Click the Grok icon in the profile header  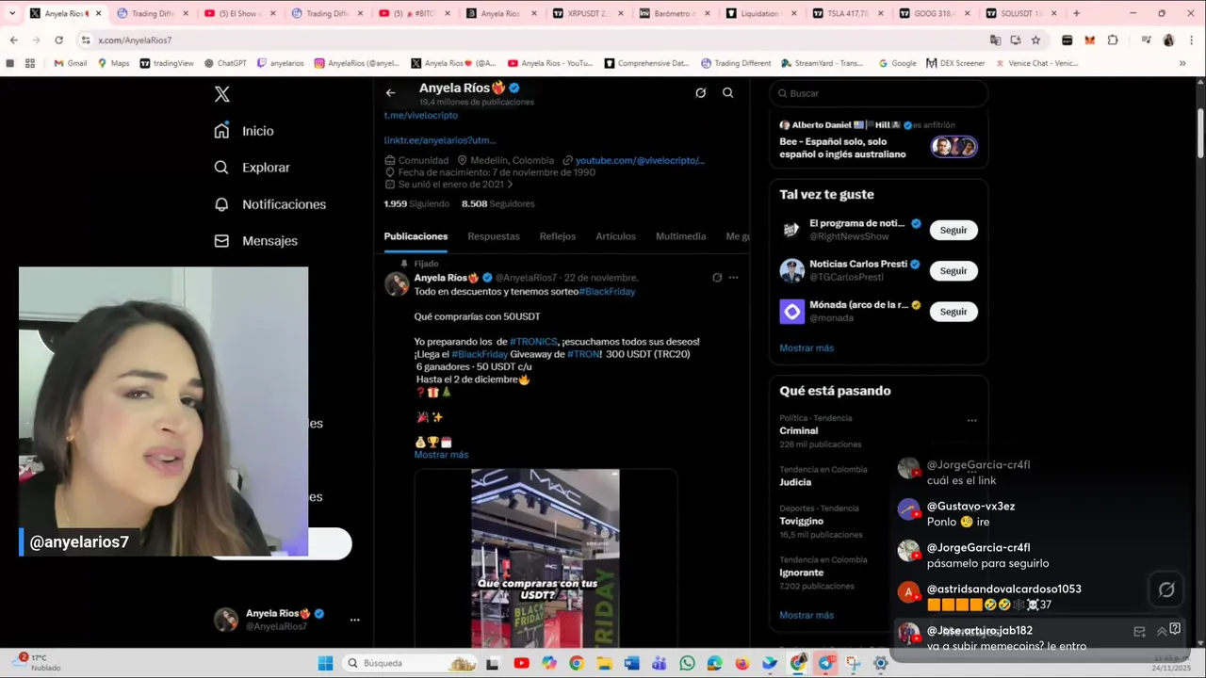[x=700, y=92]
